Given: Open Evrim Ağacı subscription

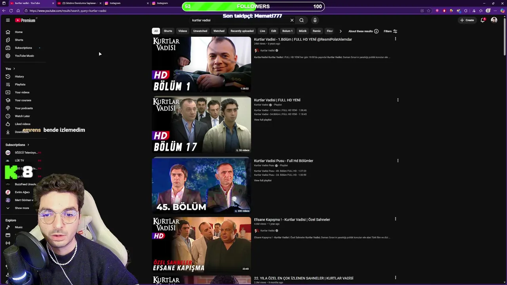Looking at the screenshot, I should [x=22, y=192].
